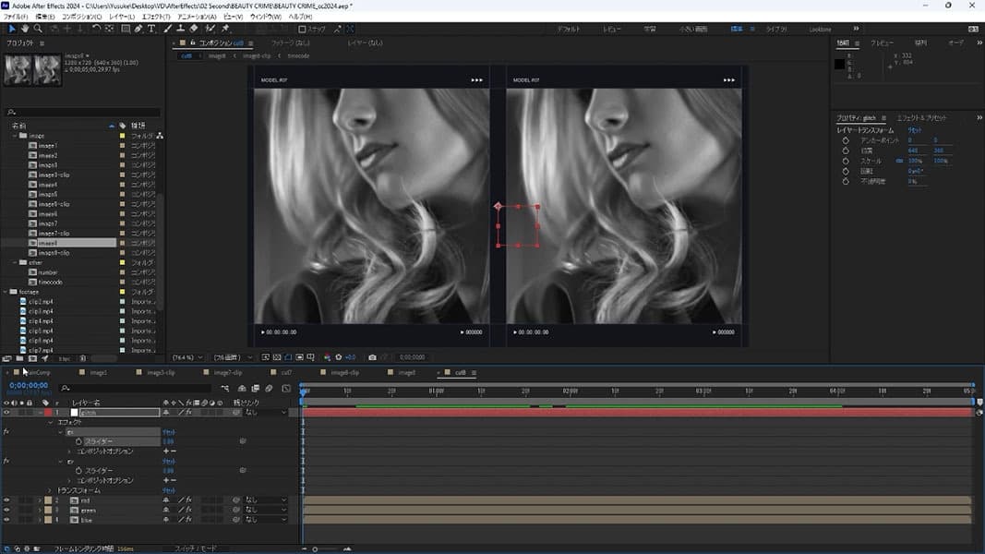Open the viewer magnification dropdown
The image size is (985, 554).
188,357
